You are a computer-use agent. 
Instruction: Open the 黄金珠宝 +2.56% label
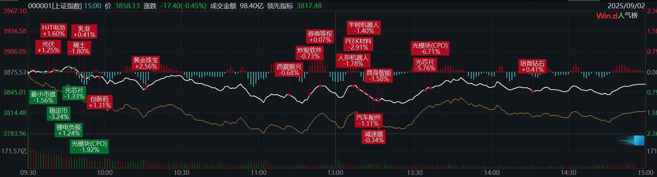(x=146, y=63)
